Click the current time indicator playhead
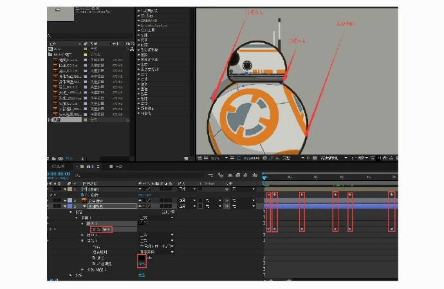The width and height of the screenshot is (444, 289). click(x=264, y=178)
